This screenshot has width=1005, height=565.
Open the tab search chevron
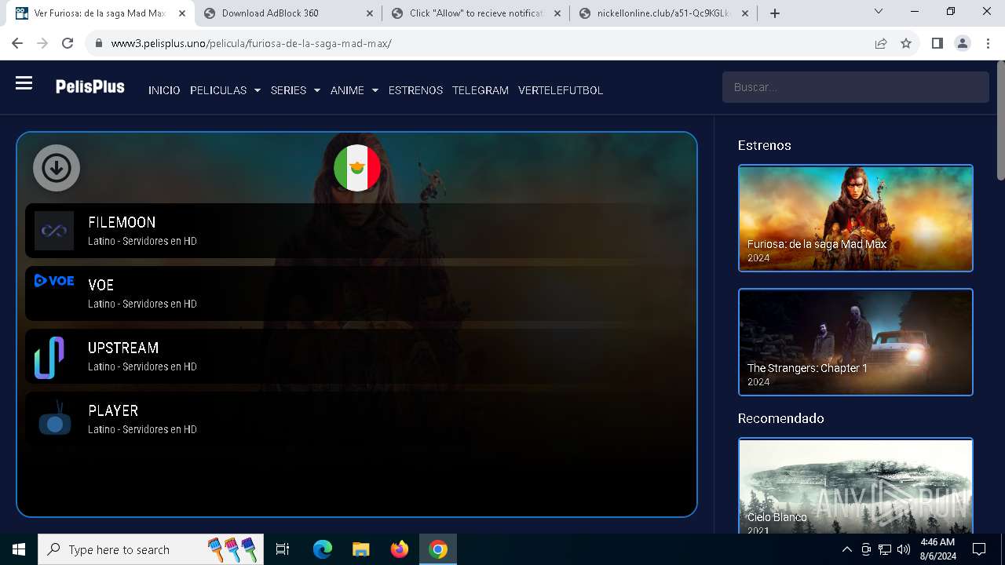[x=879, y=11]
